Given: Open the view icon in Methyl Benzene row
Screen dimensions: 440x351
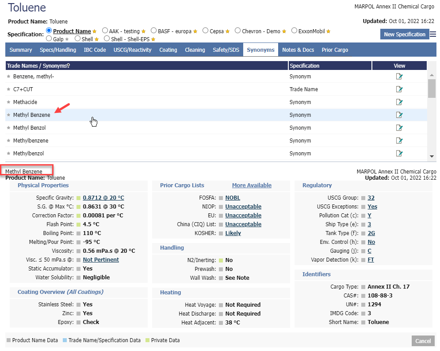Looking at the screenshot, I should [x=399, y=115].
